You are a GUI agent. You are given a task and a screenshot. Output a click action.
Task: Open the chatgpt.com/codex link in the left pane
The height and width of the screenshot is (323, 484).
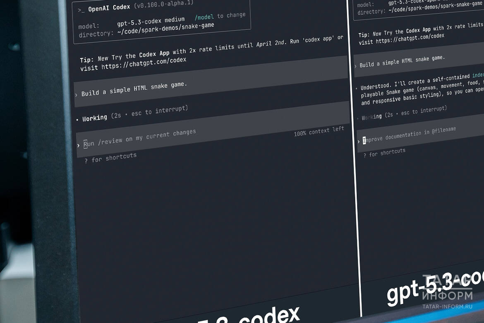[144, 63]
